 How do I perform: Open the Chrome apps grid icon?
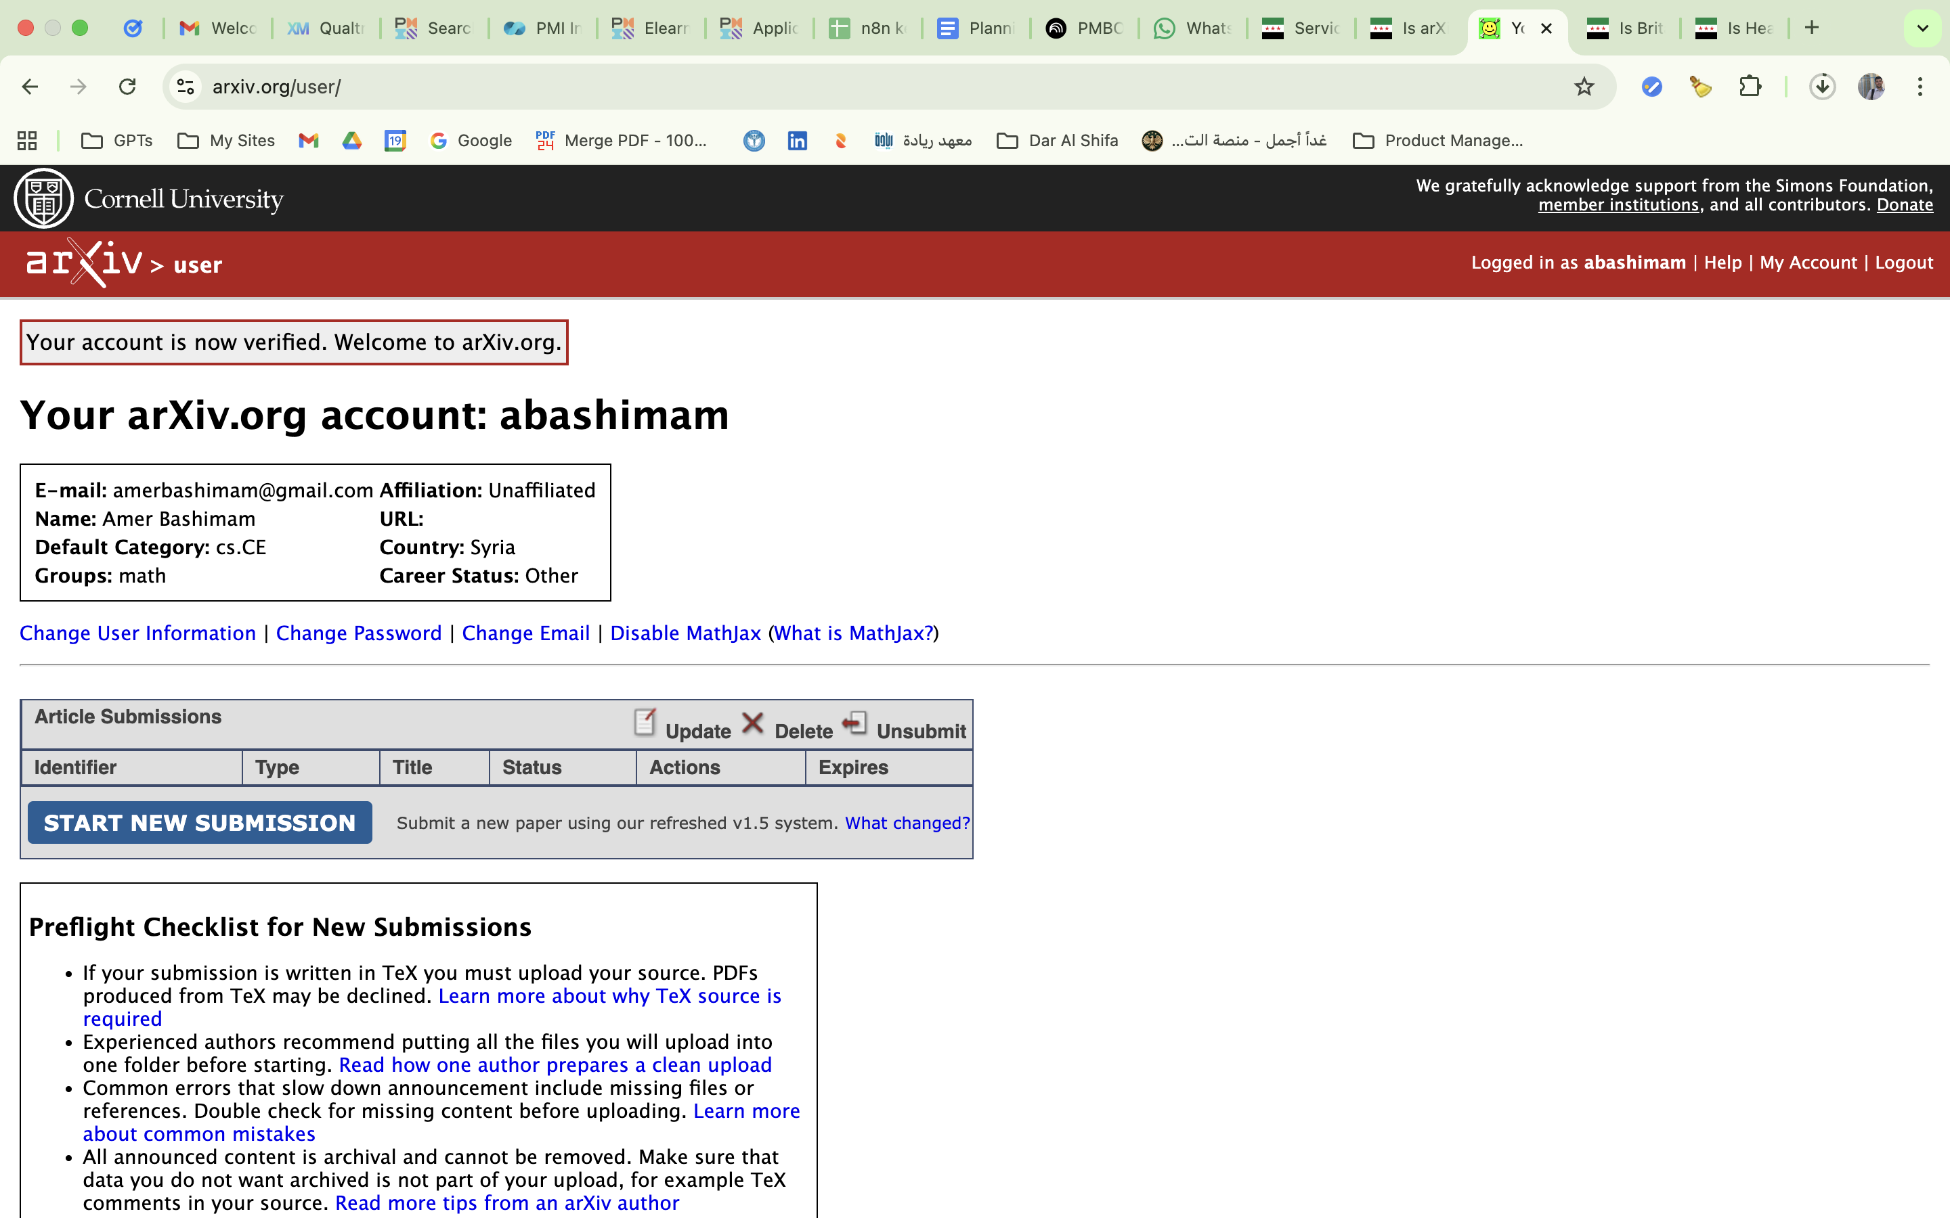point(27,141)
